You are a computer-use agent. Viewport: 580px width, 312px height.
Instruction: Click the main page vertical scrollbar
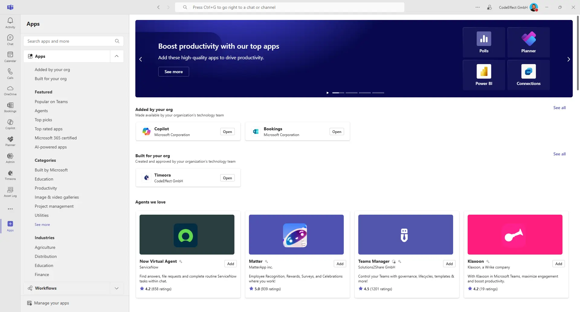(578, 53)
